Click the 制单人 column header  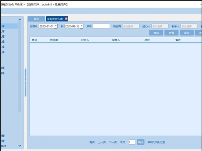click(x=116, y=40)
